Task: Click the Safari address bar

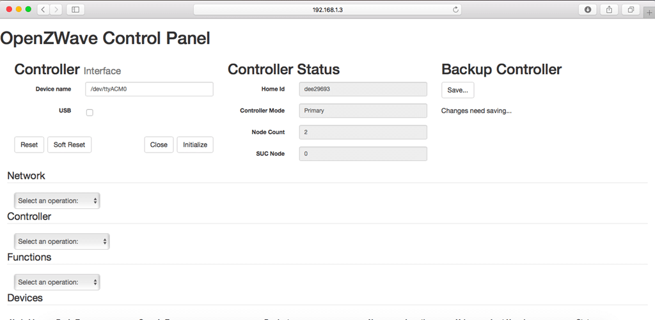Action: pyautogui.click(x=327, y=10)
